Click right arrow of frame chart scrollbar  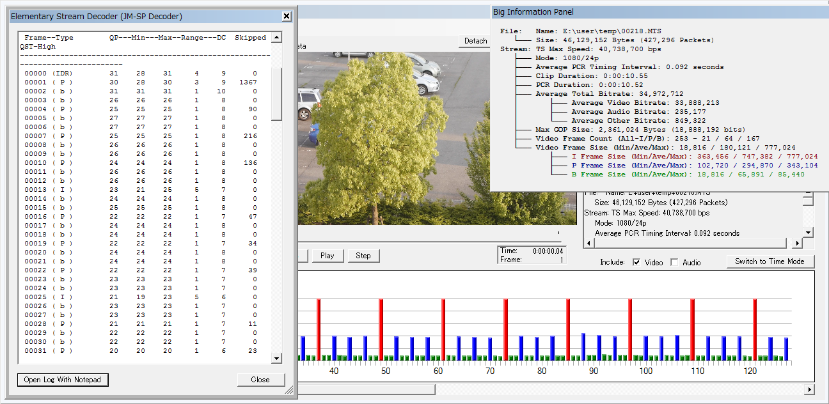(x=809, y=389)
